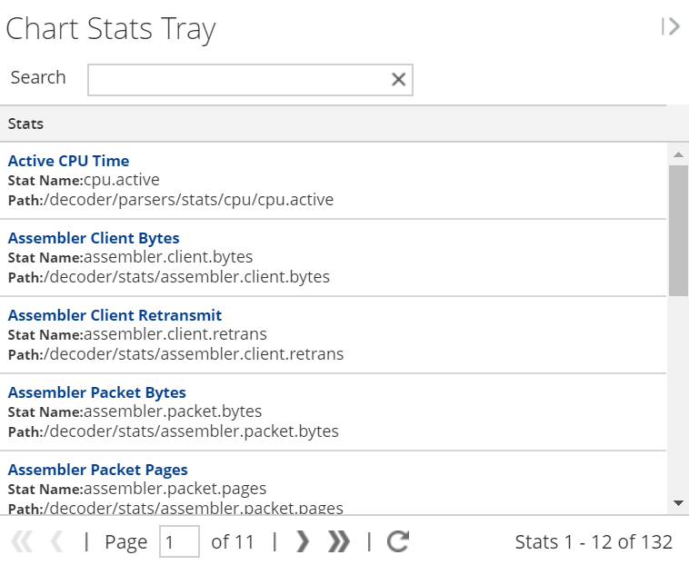Click the page number input field
Image resolution: width=689 pixels, height=565 pixels.
coord(179,542)
